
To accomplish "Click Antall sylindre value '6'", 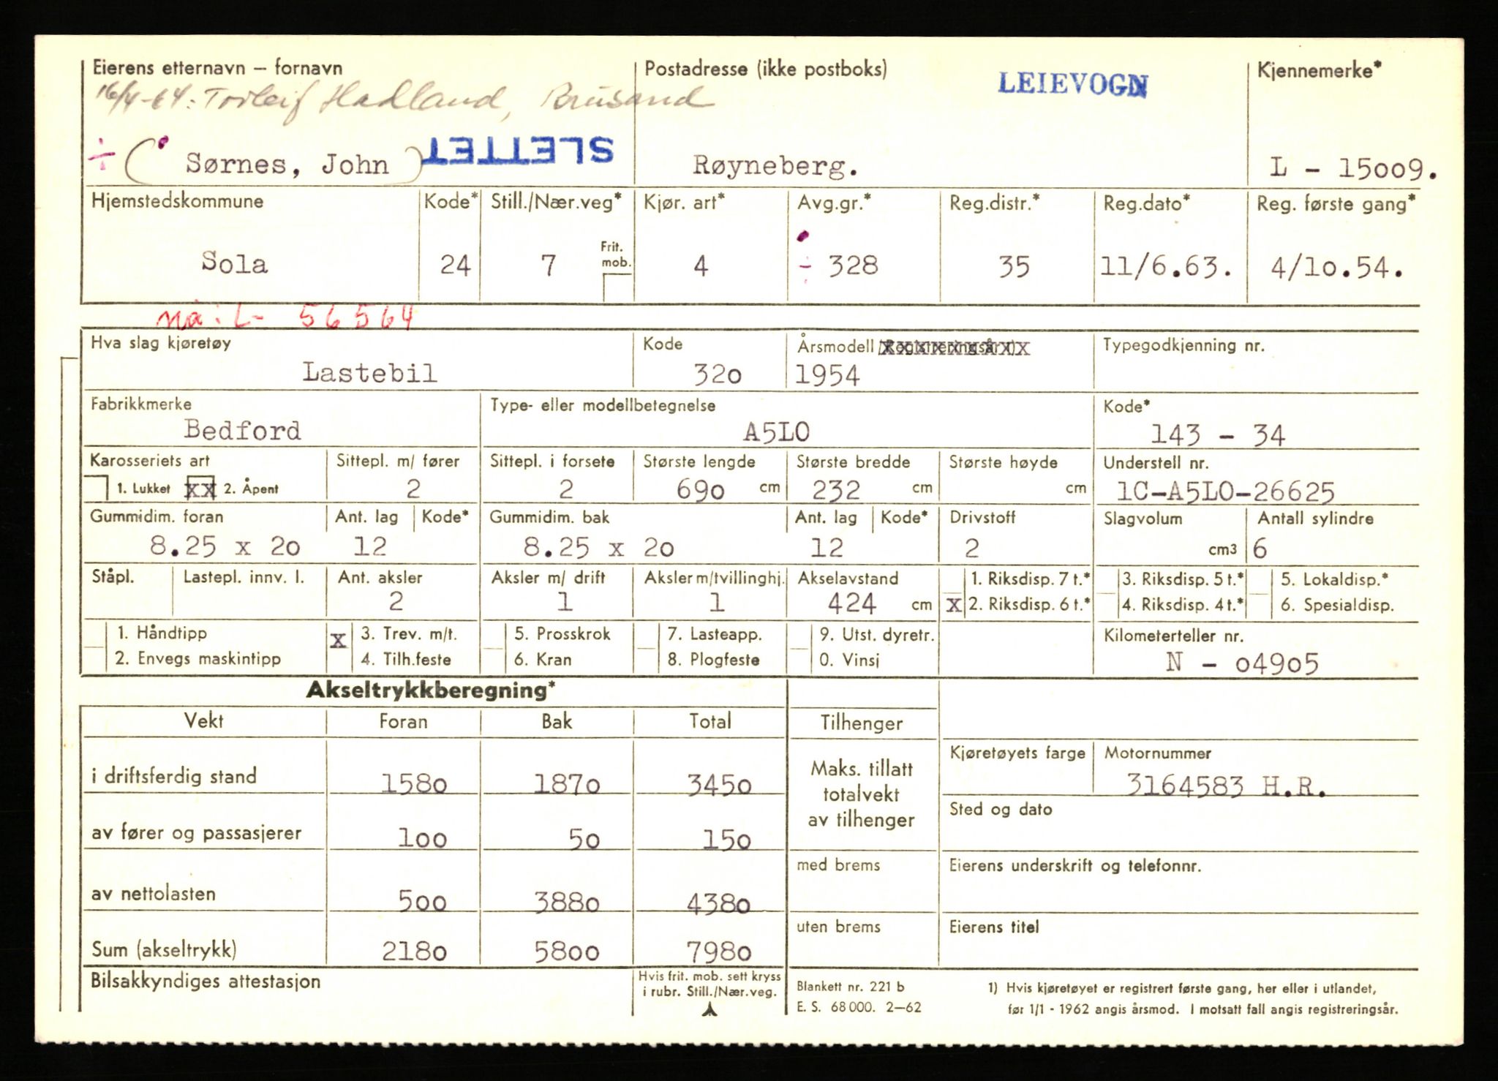I will tap(1260, 549).
